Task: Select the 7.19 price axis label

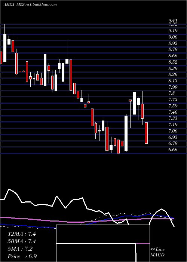Action: 173,125
